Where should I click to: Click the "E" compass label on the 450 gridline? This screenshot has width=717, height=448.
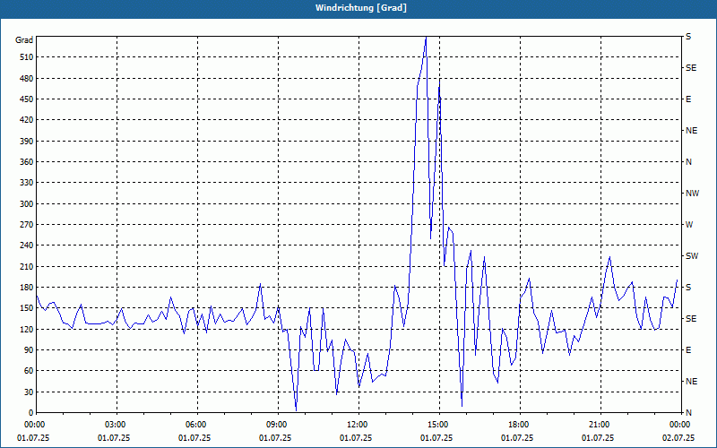[x=688, y=99]
